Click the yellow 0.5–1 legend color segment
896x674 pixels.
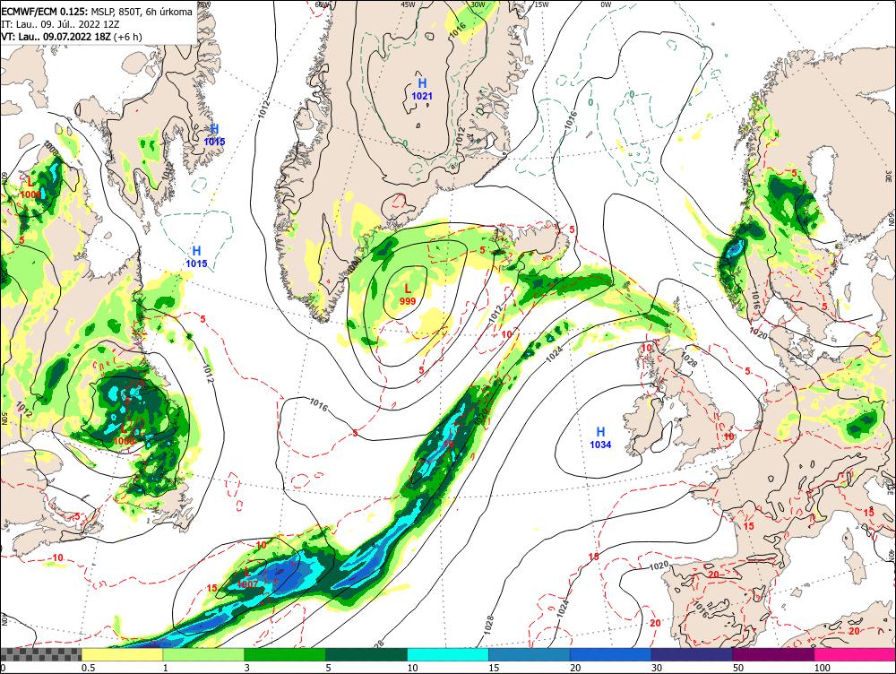coord(122,654)
